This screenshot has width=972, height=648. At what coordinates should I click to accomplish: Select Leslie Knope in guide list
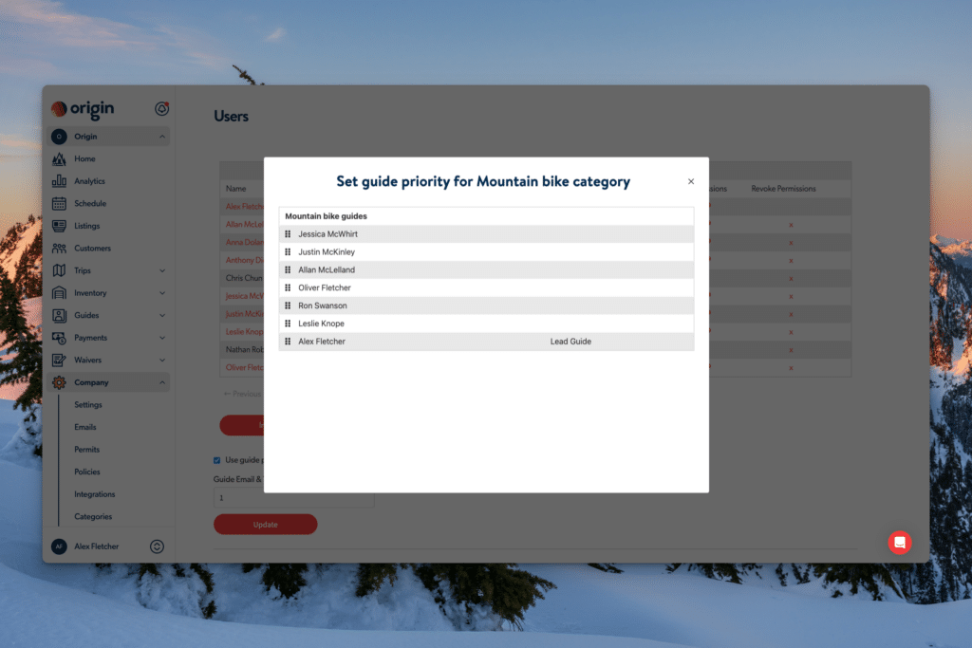(x=321, y=324)
